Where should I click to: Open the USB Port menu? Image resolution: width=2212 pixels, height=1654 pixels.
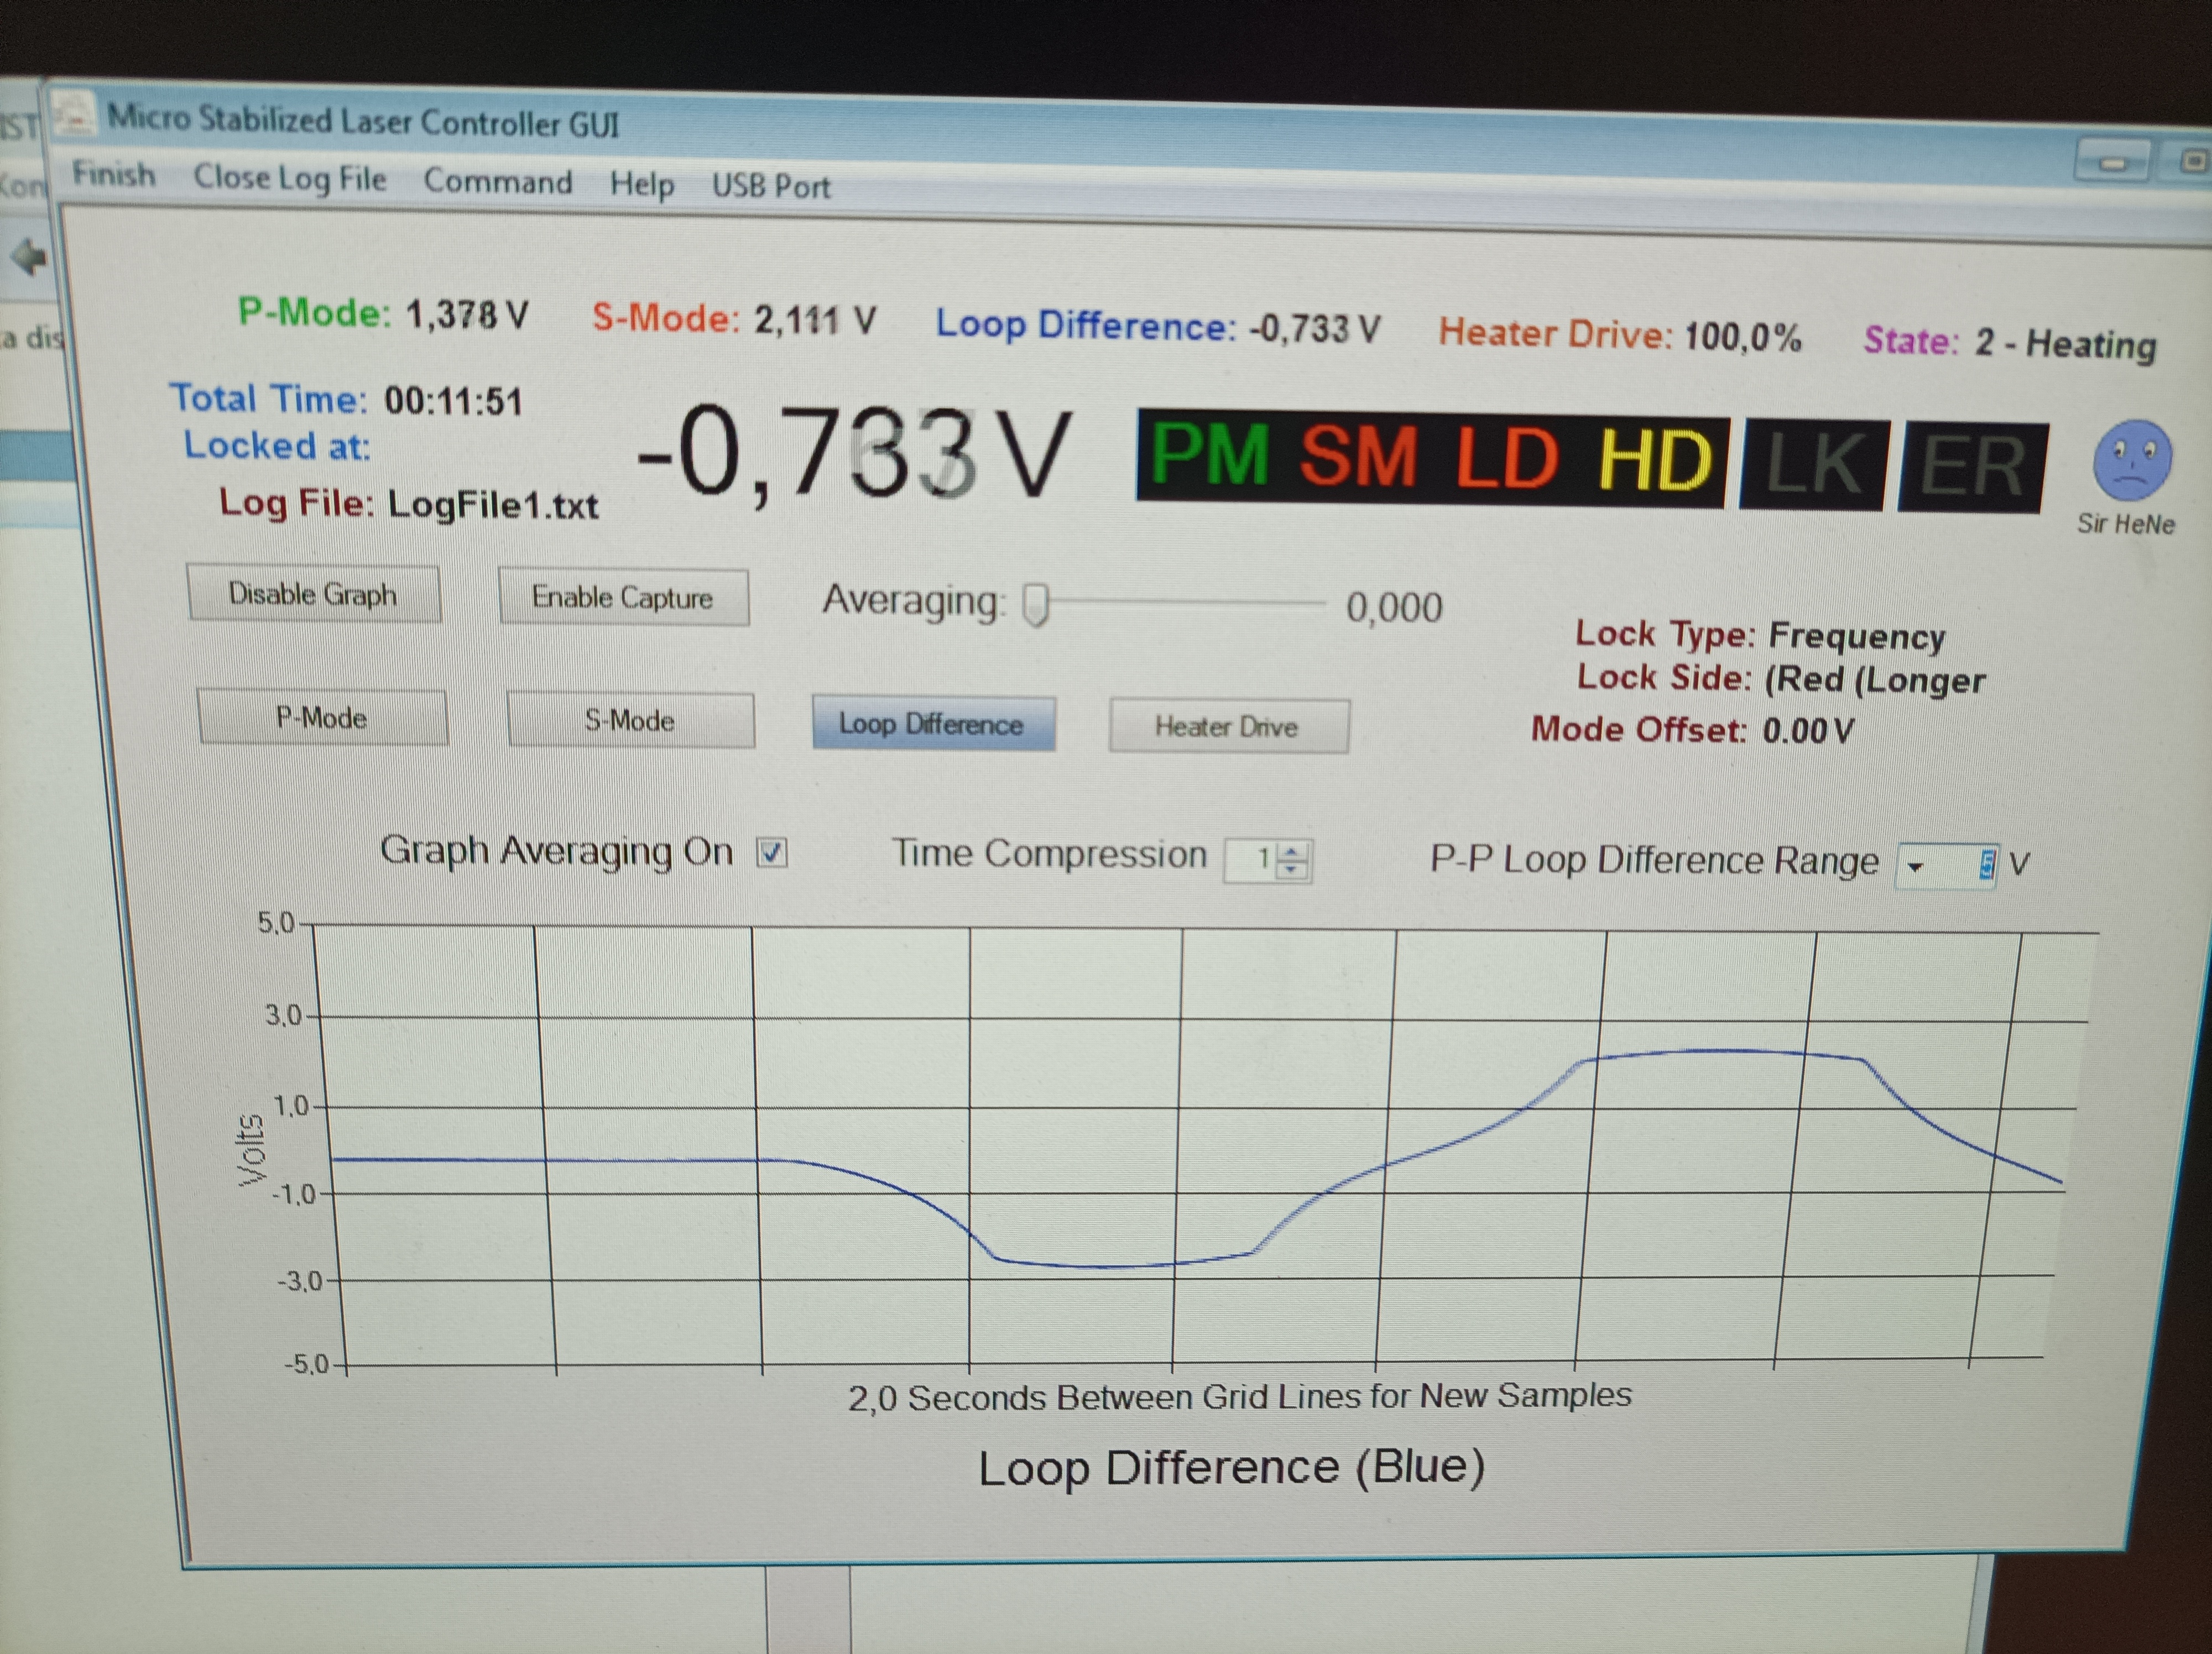(x=770, y=187)
